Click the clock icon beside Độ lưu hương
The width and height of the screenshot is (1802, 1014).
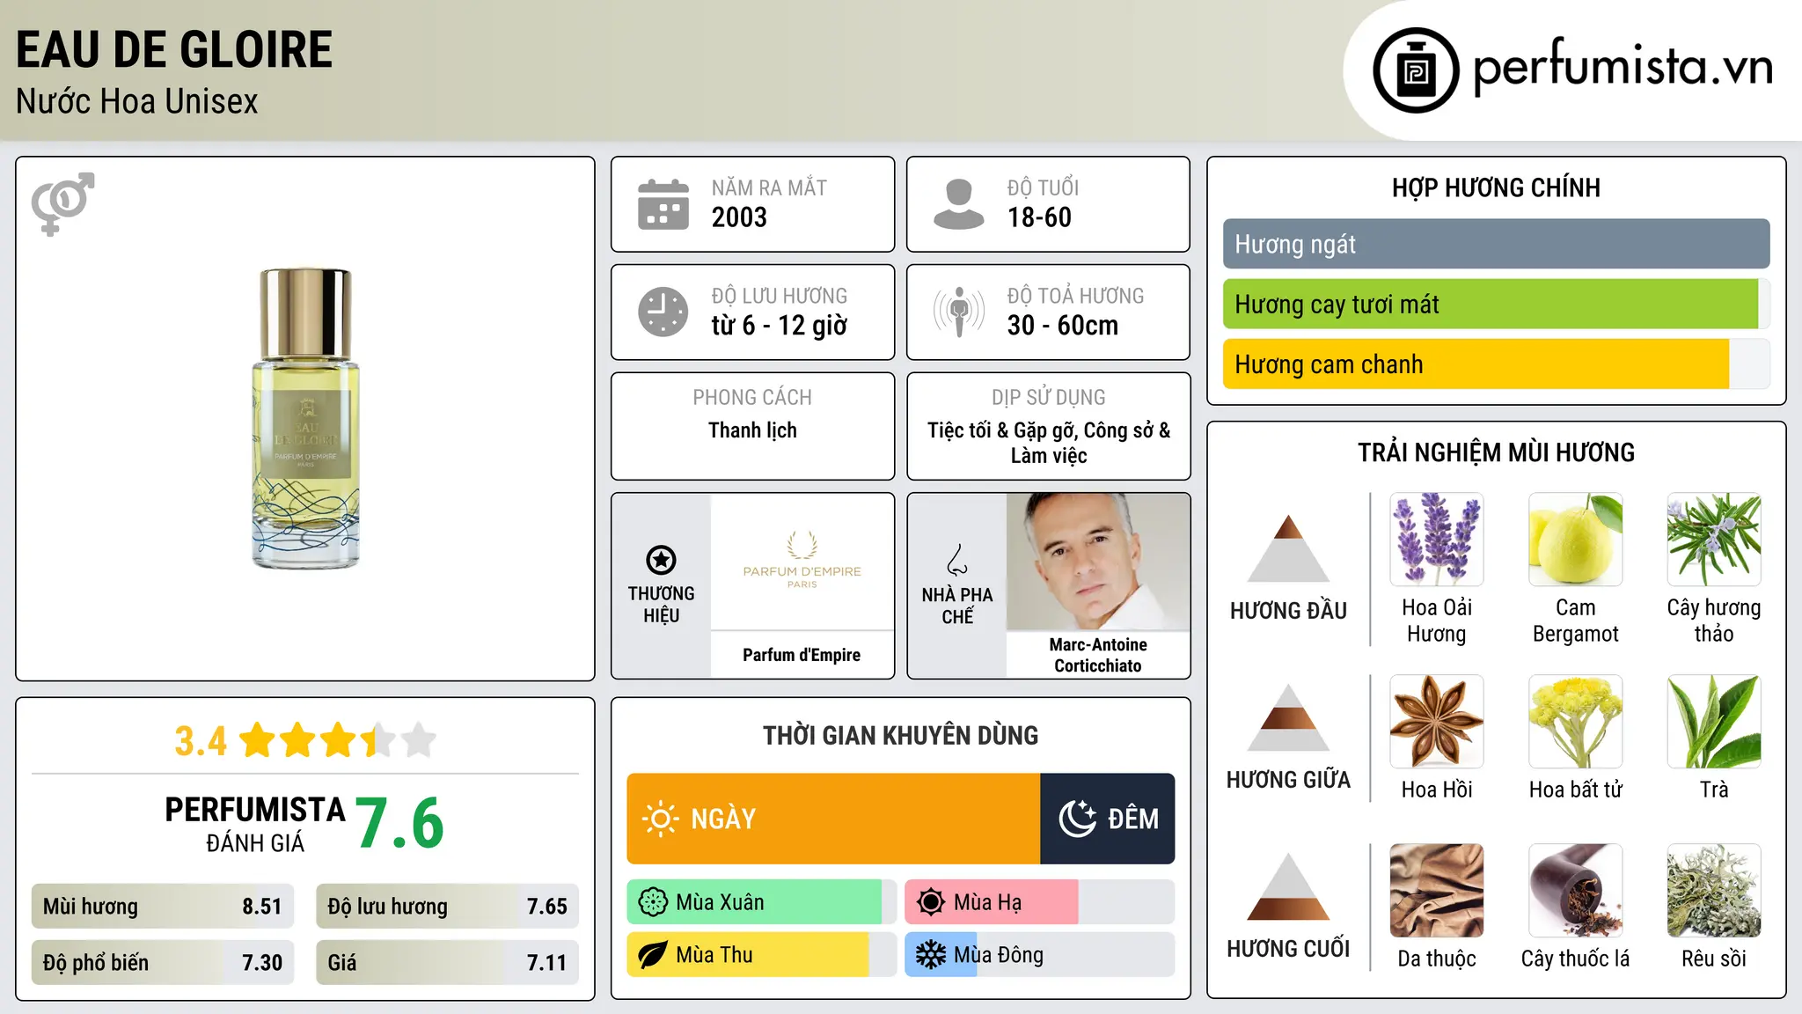pos(663,312)
